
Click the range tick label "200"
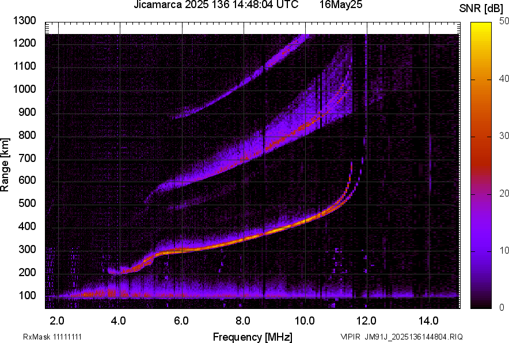tap(27, 272)
